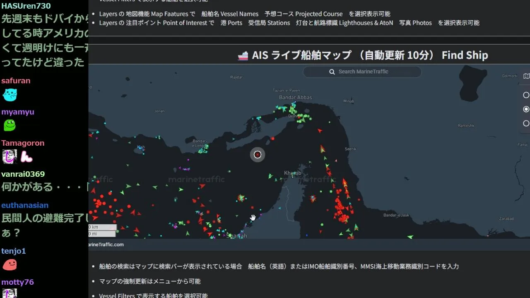Click myamyu's green frog emote

click(x=10, y=125)
